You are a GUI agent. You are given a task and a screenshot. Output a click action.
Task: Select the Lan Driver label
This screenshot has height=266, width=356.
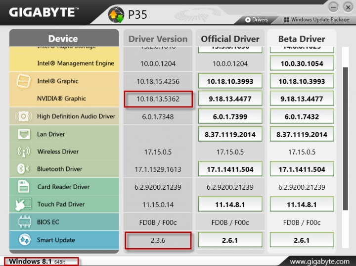[x=51, y=134]
